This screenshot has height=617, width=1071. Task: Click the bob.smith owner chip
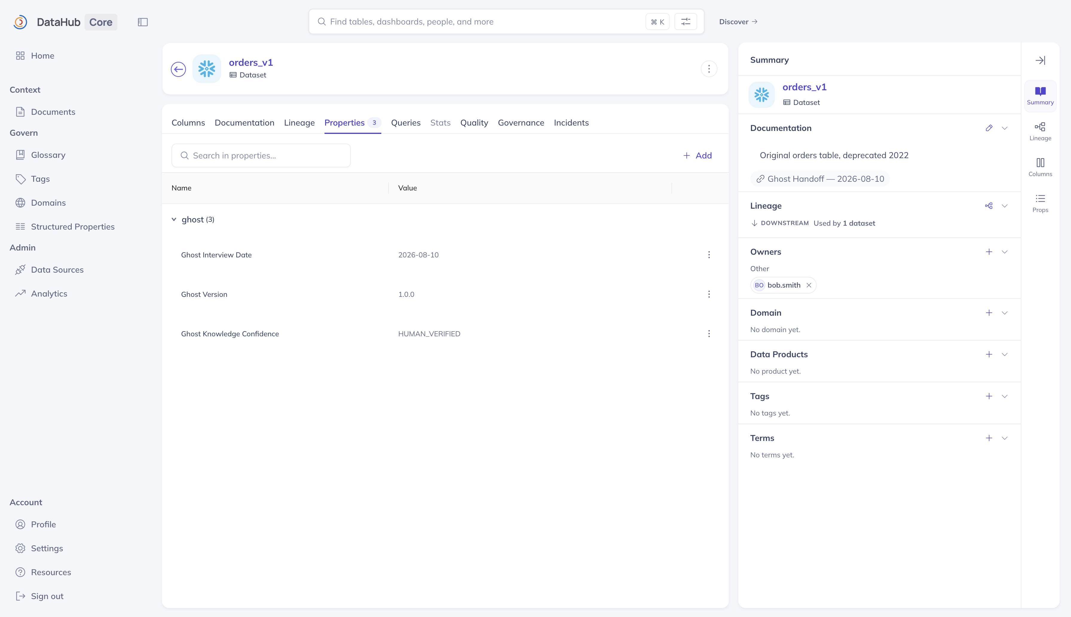coord(783,285)
